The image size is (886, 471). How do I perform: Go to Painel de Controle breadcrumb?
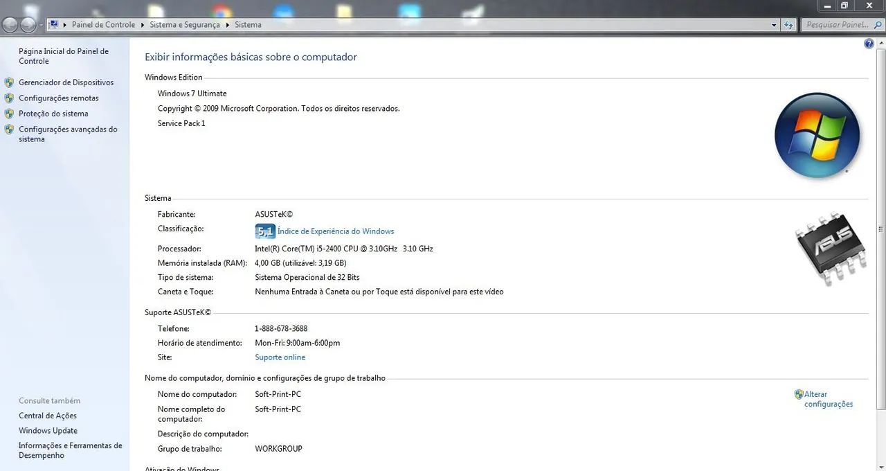[104, 25]
